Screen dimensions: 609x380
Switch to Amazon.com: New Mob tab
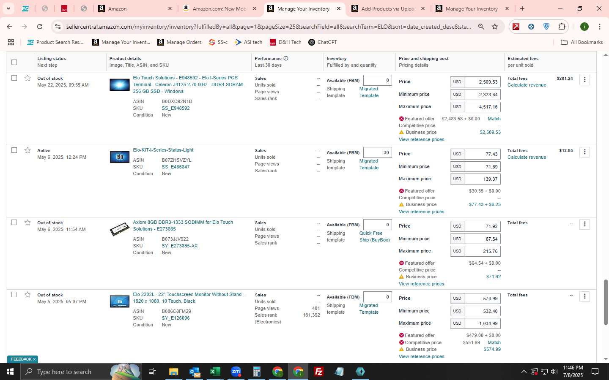click(219, 8)
